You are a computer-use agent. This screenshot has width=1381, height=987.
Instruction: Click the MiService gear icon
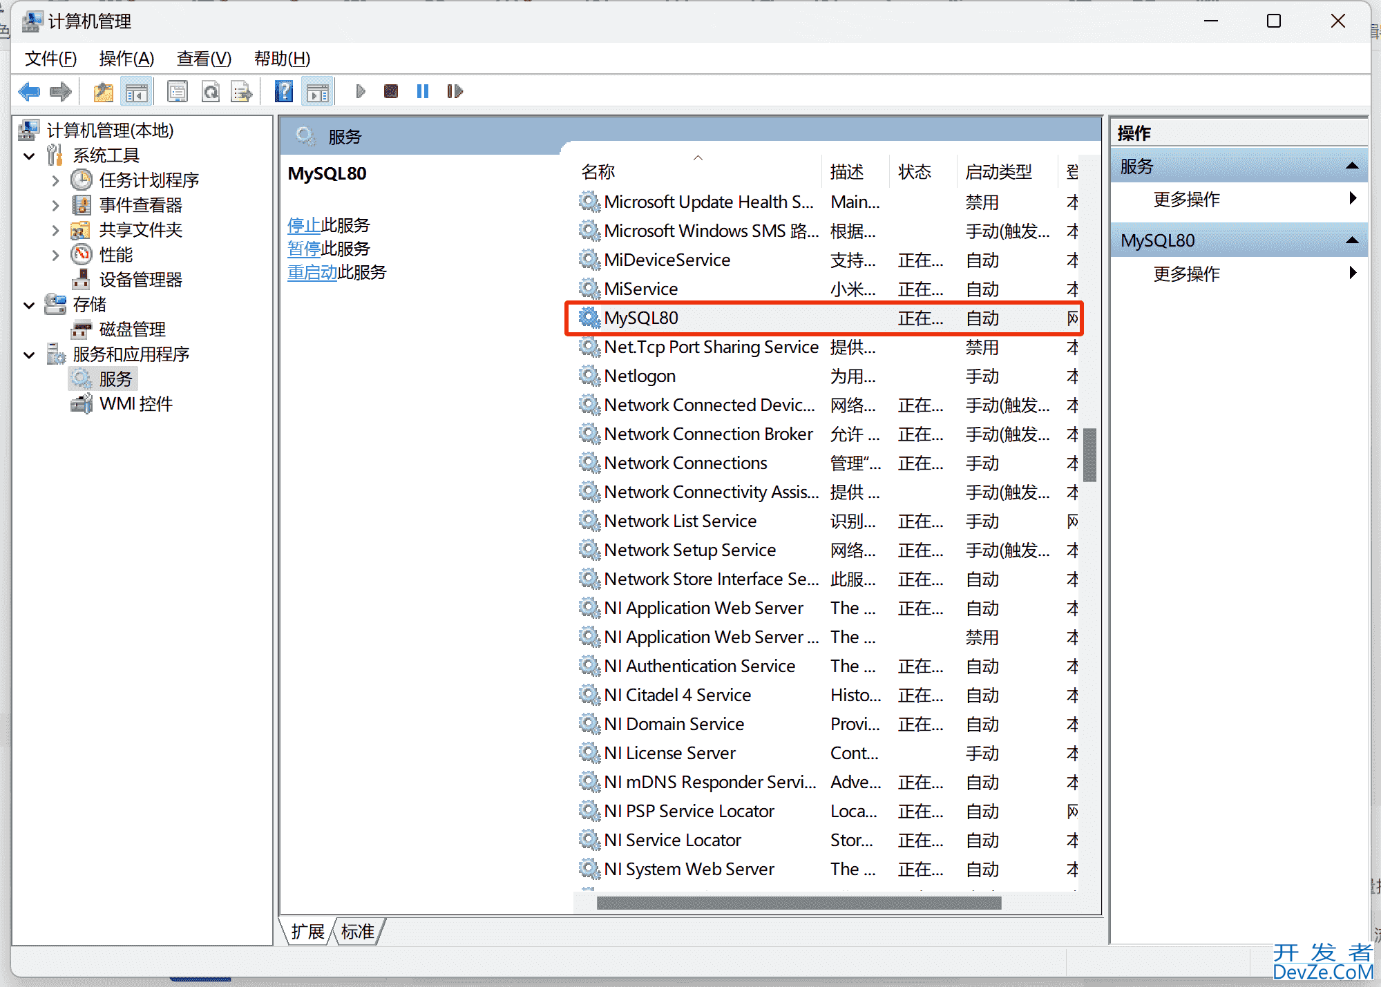coord(589,289)
